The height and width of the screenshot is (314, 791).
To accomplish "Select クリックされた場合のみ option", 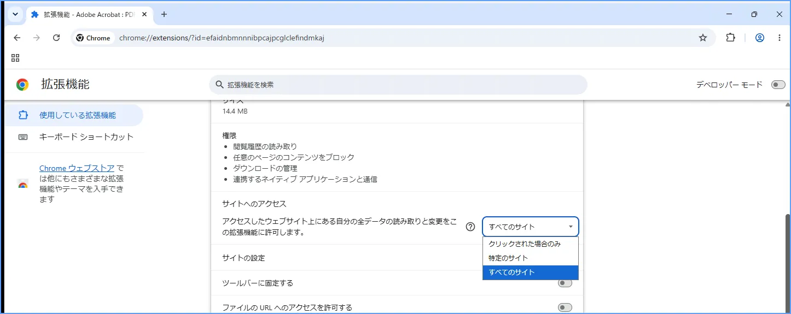I will (x=530, y=244).
